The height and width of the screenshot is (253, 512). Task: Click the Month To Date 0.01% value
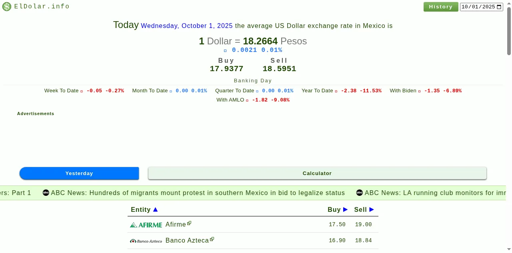click(199, 91)
